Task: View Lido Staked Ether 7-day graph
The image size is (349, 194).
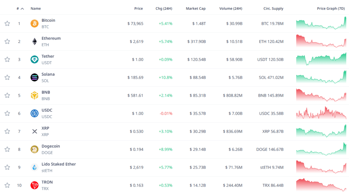Action: 321,167
